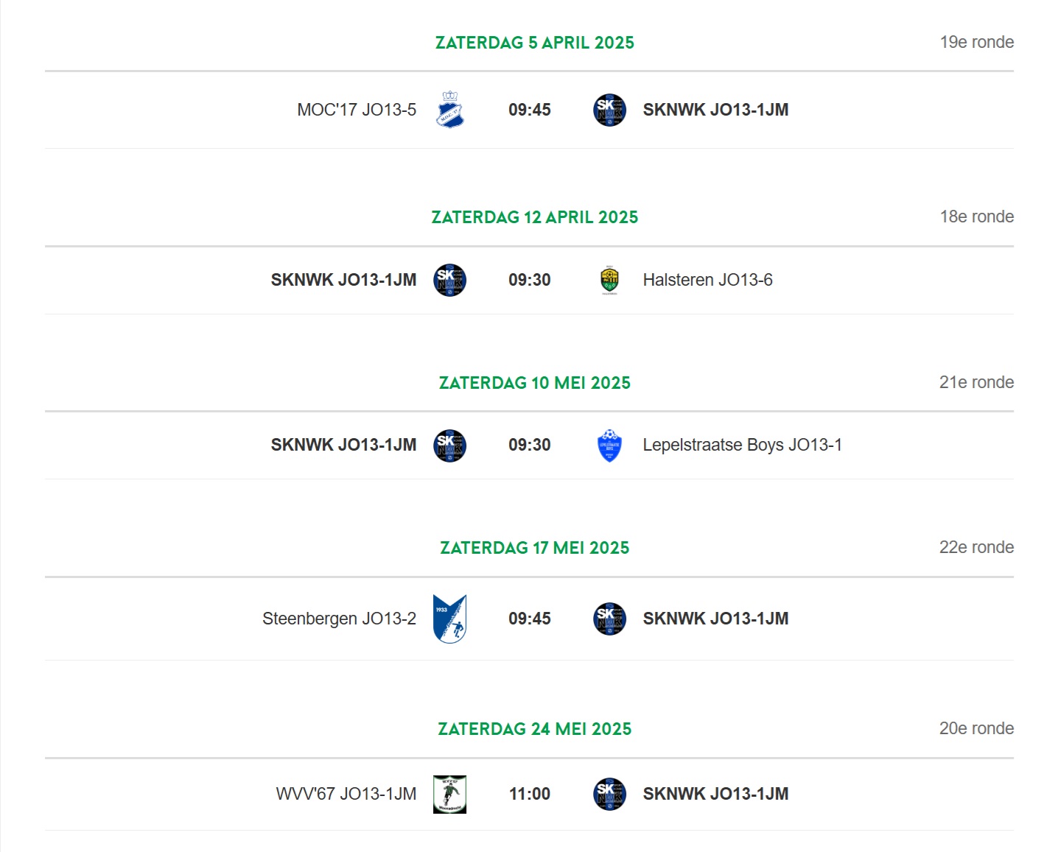
Task: Click the Halsteren club crest icon
Action: click(x=609, y=280)
